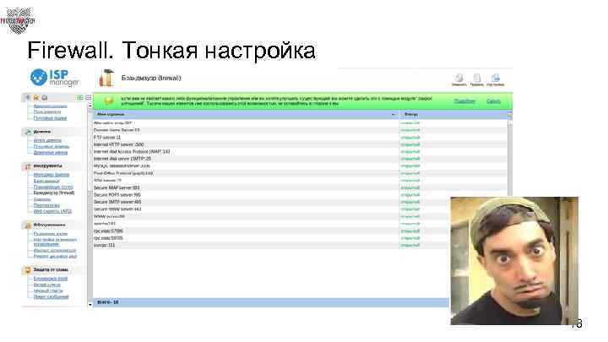The width and height of the screenshot is (608, 342).
Task: Open the Подробнее link in the green banner
Action: (464, 101)
